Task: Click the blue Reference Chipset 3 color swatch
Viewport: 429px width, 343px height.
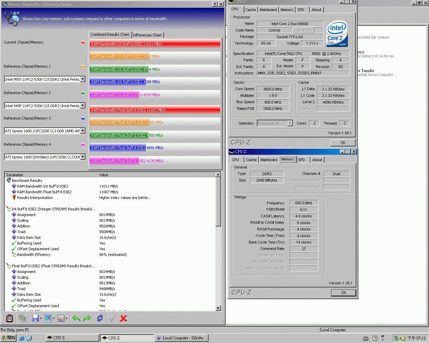Action: pyautogui.click(x=83, y=119)
